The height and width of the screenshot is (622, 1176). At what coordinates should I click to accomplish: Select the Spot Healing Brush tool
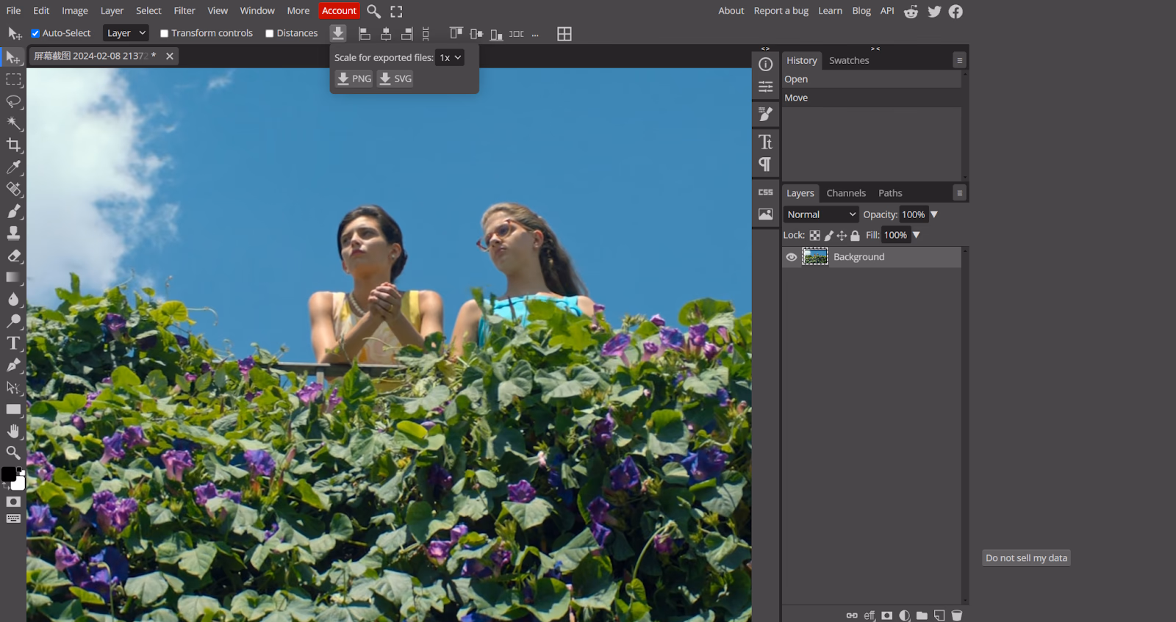coord(13,189)
